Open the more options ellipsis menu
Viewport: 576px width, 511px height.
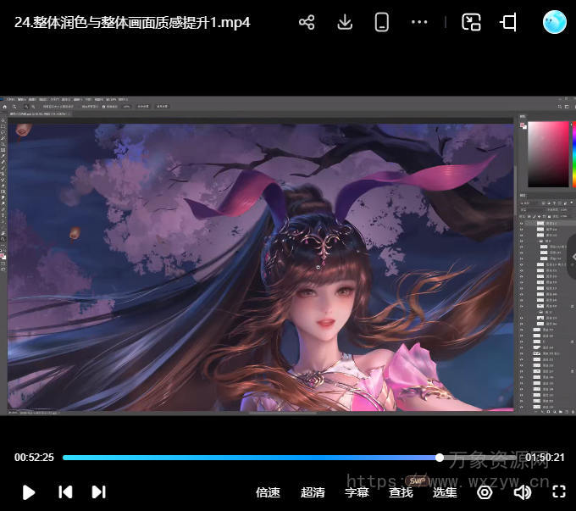click(419, 23)
